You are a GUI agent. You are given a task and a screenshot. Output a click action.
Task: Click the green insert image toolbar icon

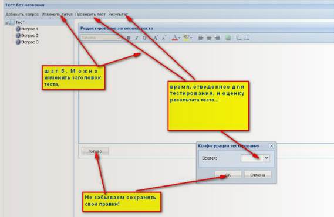coord(228,38)
